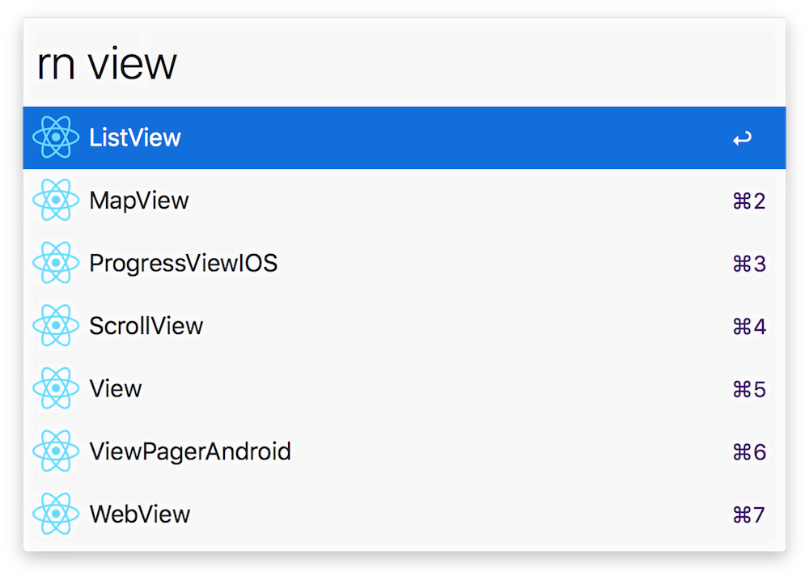Click the React icon next to ScrollView

(56, 326)
